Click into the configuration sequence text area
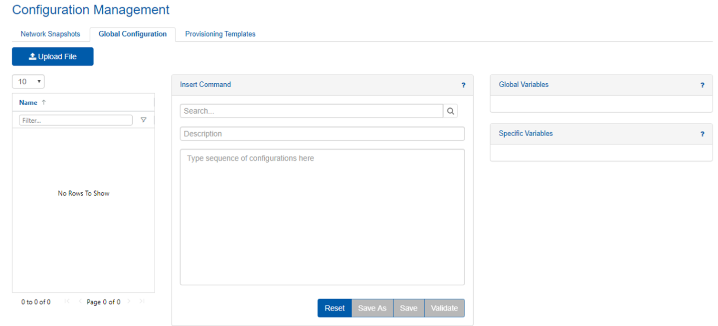Screen dimensions: 718x326 322,217
